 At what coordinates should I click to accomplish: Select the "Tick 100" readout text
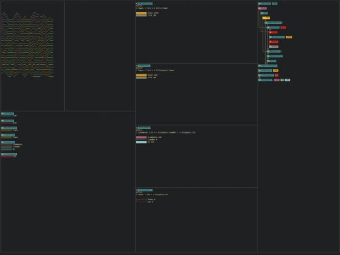point(152,77)
